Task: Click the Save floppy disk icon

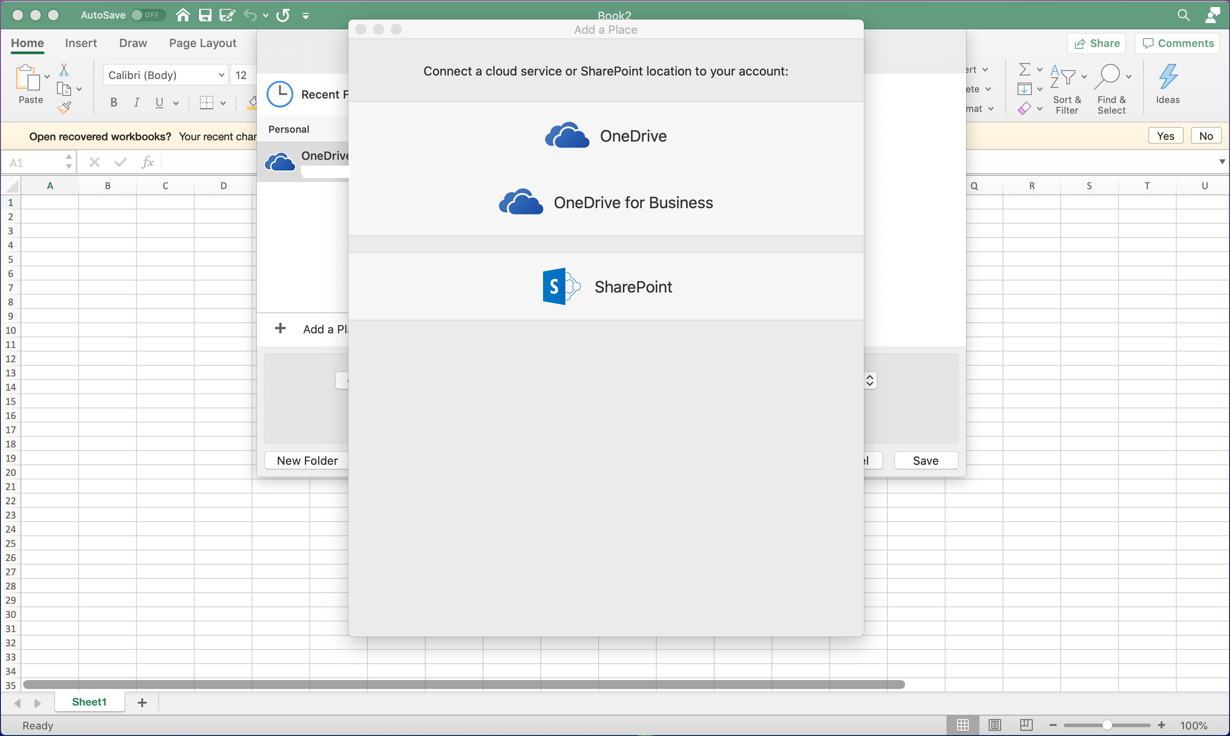Action: (205, 16)
